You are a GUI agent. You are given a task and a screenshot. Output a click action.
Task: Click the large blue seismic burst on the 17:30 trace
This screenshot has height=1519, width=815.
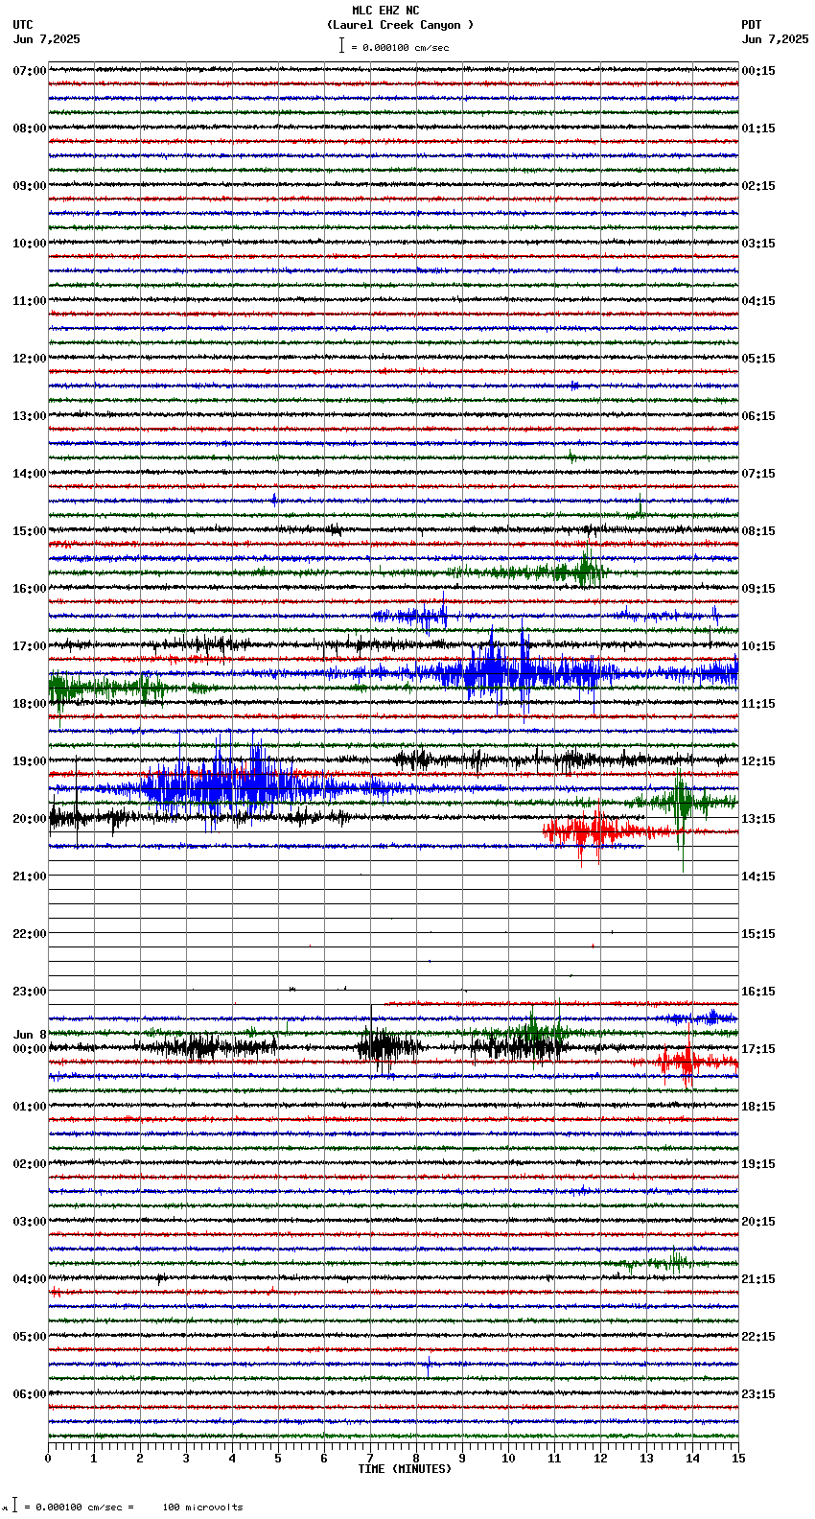(x=518, y=671)
